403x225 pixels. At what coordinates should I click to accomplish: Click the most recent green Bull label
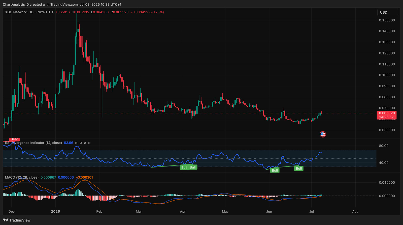click(299, 168)
